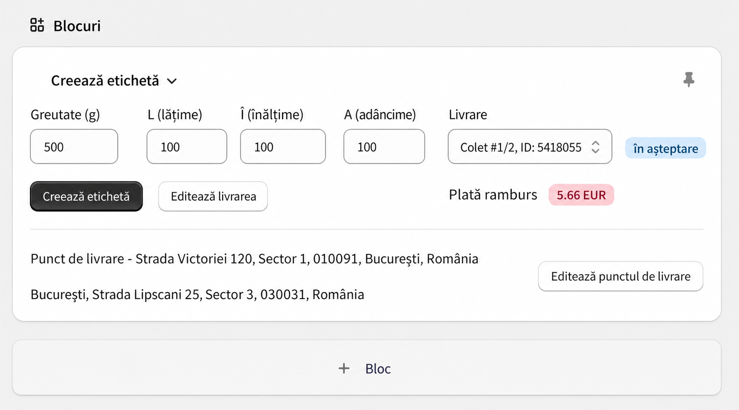Click the dark Creează etichetă button

[86, 196]
